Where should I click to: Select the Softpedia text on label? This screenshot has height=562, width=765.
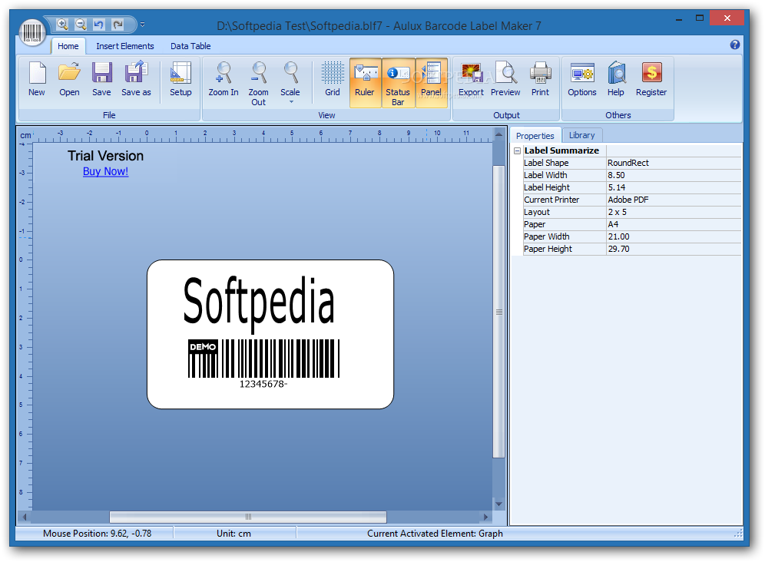click(x=259, y=303)
